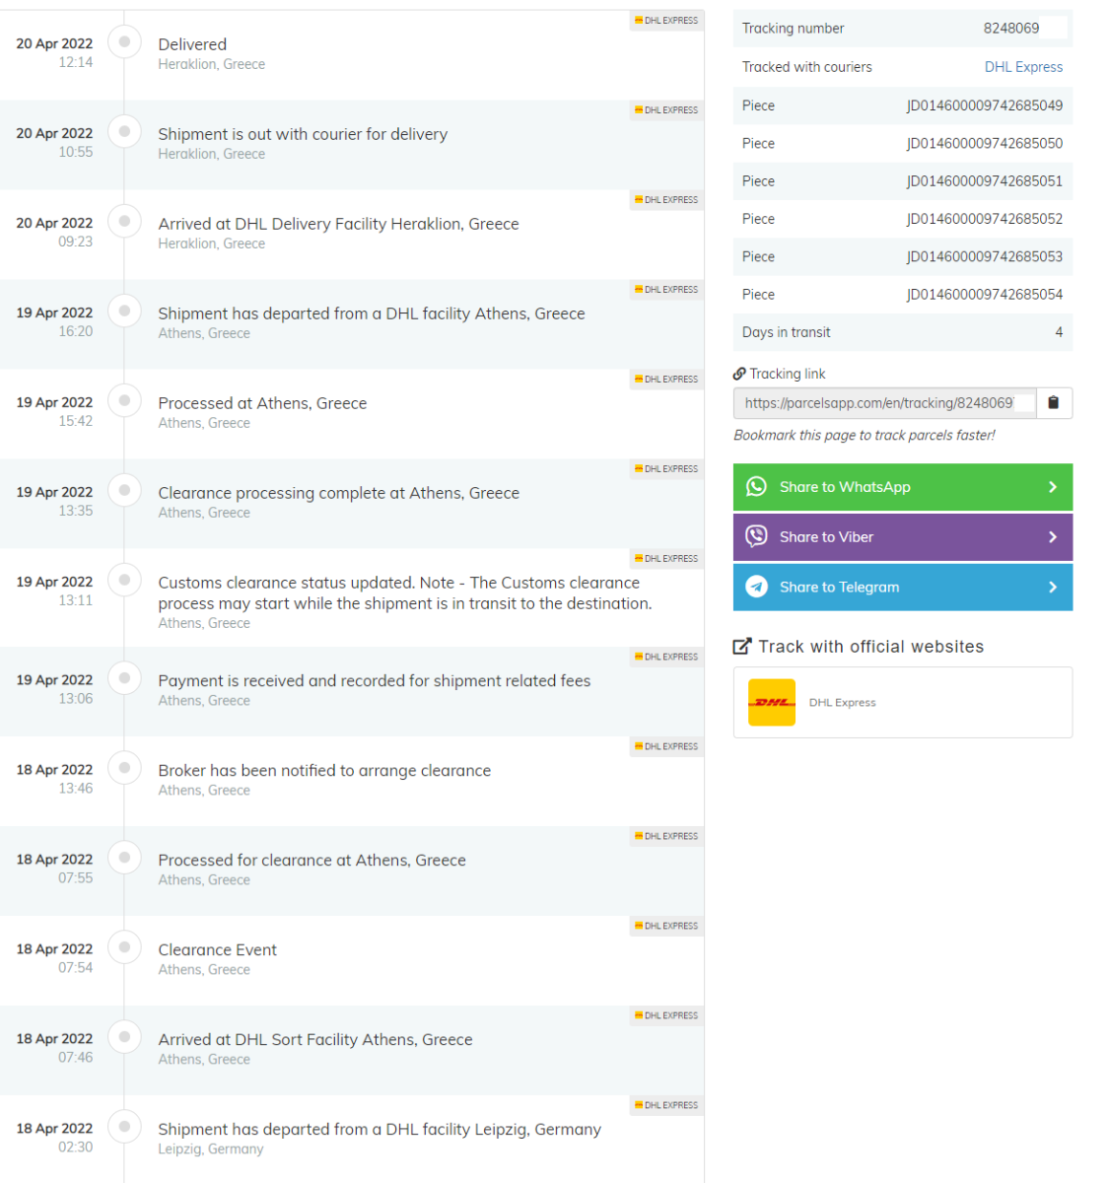This screenshot has height=1183, width=1107.
Task: Click timeline marker for Delivered 12:14
Action: [x=124, y=41]
